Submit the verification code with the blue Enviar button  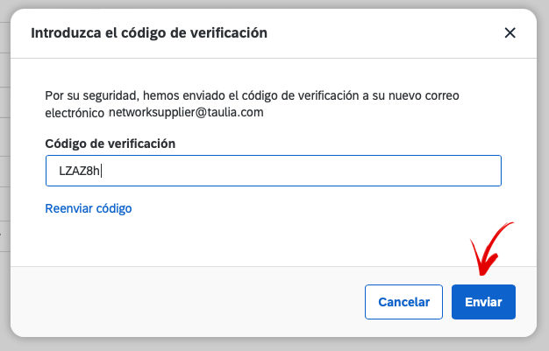(483, 302)
